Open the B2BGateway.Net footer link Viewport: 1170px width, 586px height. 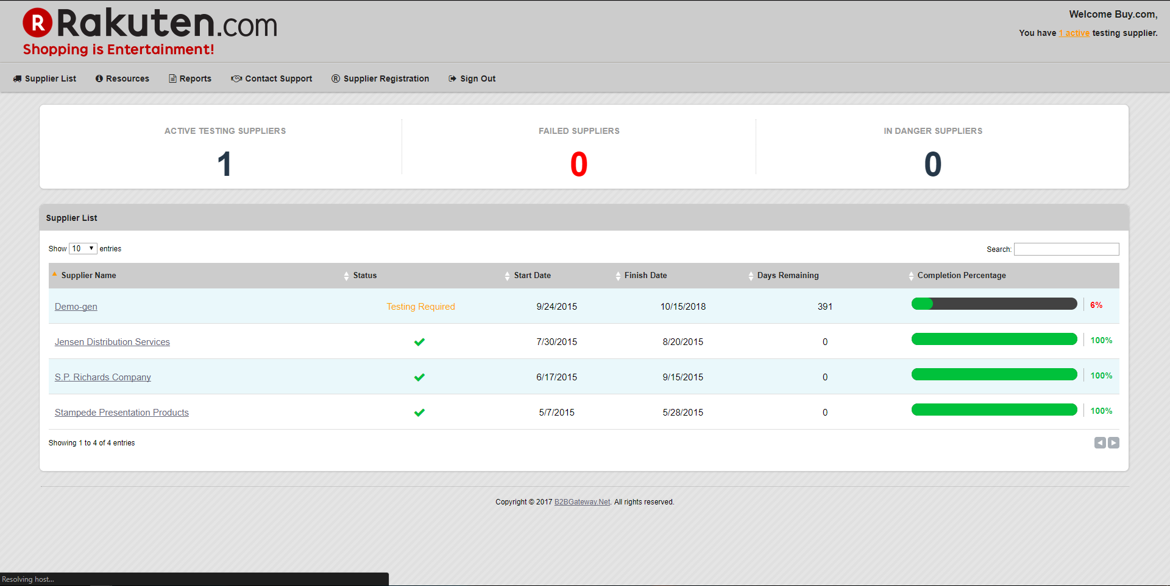[582, 502]
